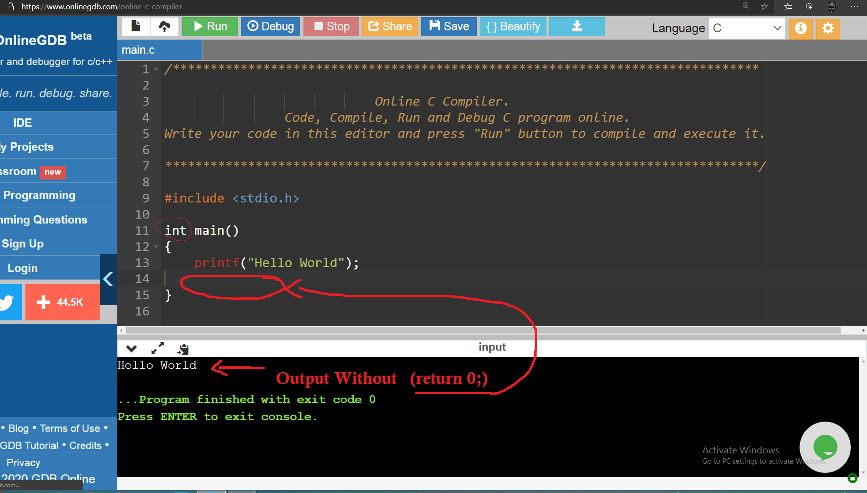This screenshot has height=493, width=867.
Task: Open the Terms of Use link
Action: tap(70, 428)
